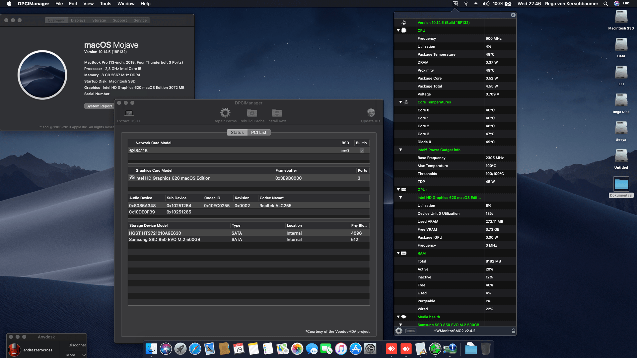
Task: Open HWMonitorSMC2 settings via the gear icon
Action: pos(398,330)
